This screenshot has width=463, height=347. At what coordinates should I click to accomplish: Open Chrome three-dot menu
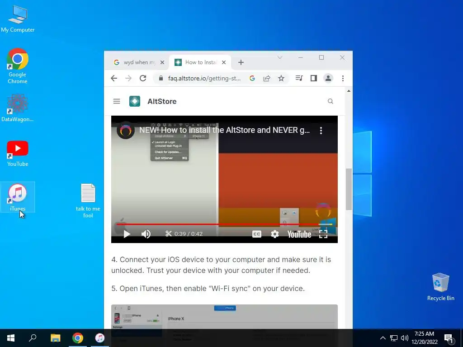[x=343, y=78]
